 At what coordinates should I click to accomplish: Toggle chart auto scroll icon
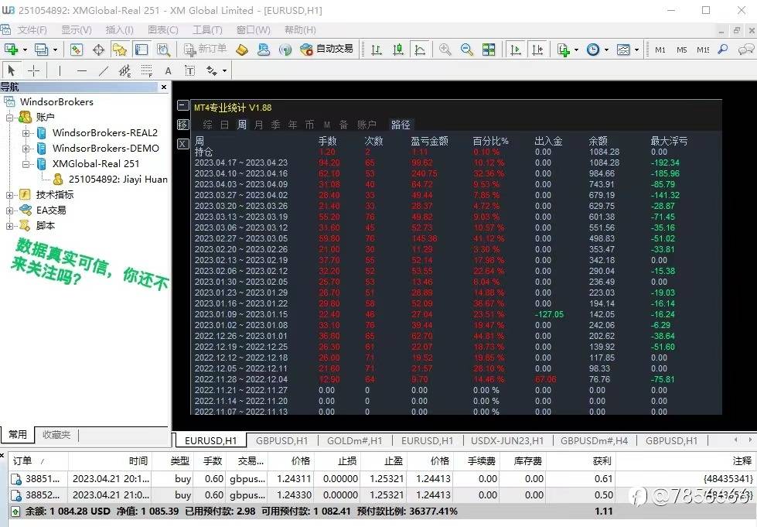[516, 50]
